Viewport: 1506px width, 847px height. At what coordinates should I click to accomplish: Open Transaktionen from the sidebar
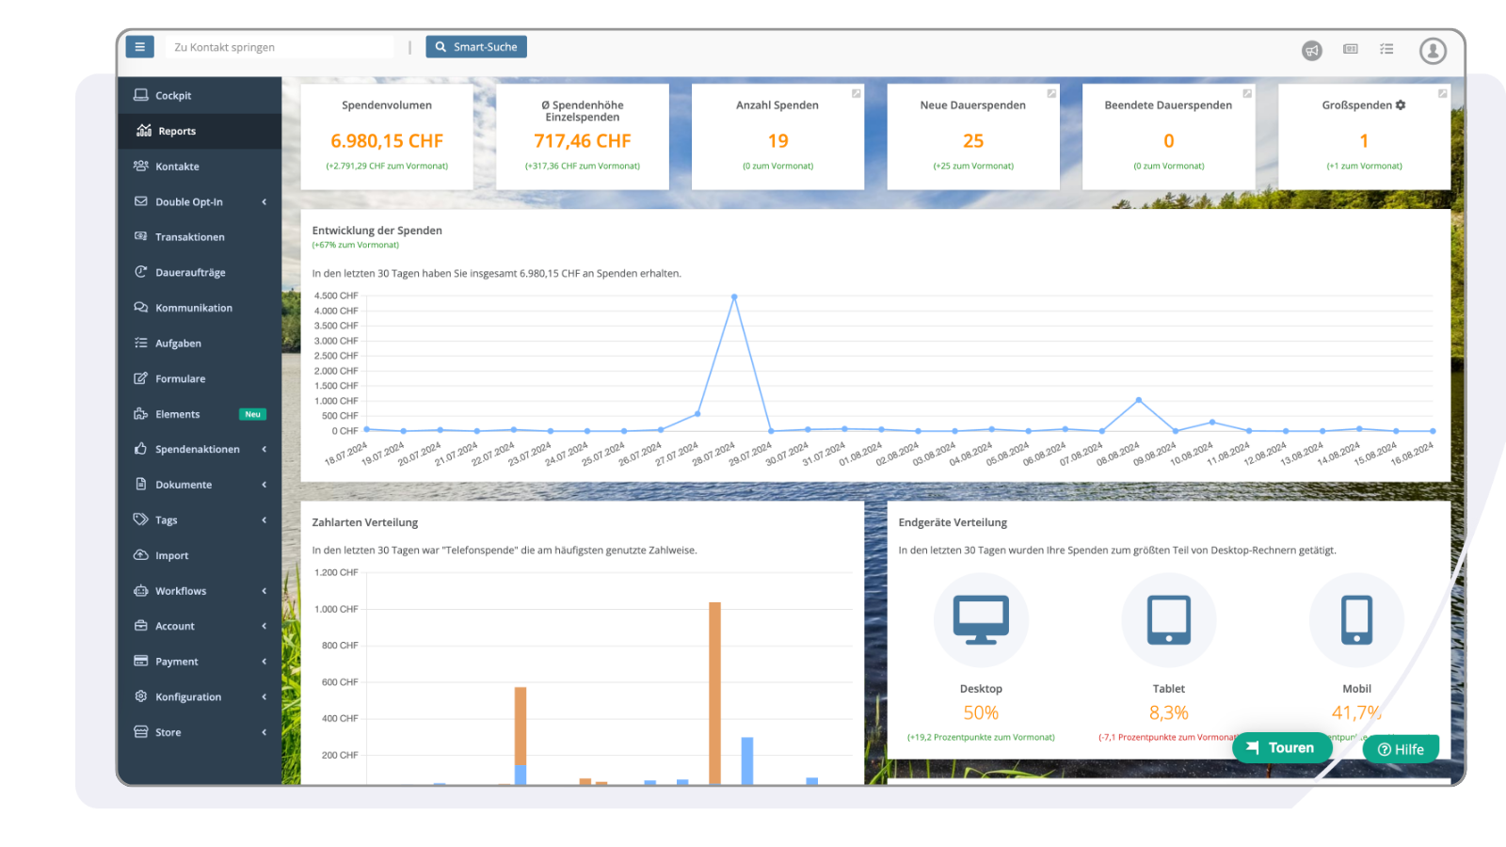[191, 236]
